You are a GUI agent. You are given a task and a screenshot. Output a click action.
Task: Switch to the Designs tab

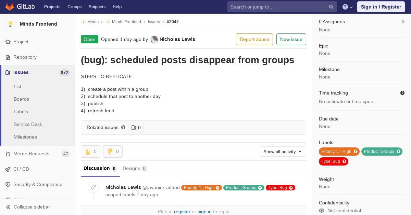pyautogui.click(x=135, y=169)
